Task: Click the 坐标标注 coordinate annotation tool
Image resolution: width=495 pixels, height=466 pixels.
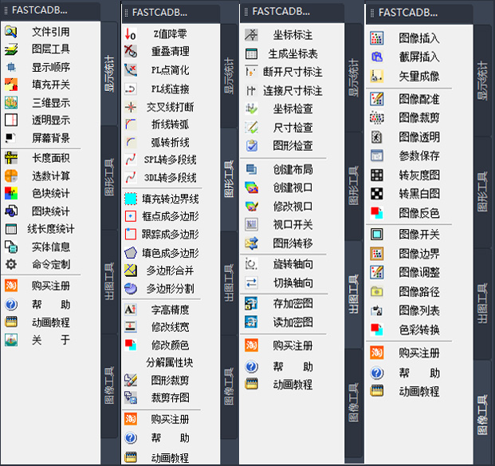Action: (x=293, y=36)
